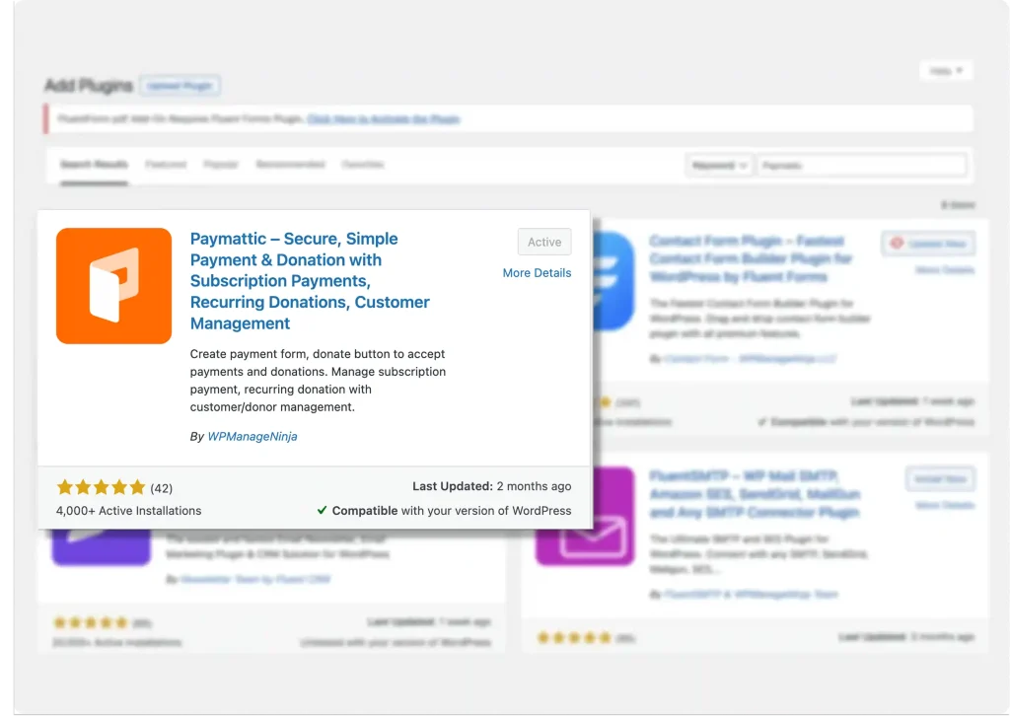Click the FluentCRM star rating

pyautogui.click(x=91, y=622)
